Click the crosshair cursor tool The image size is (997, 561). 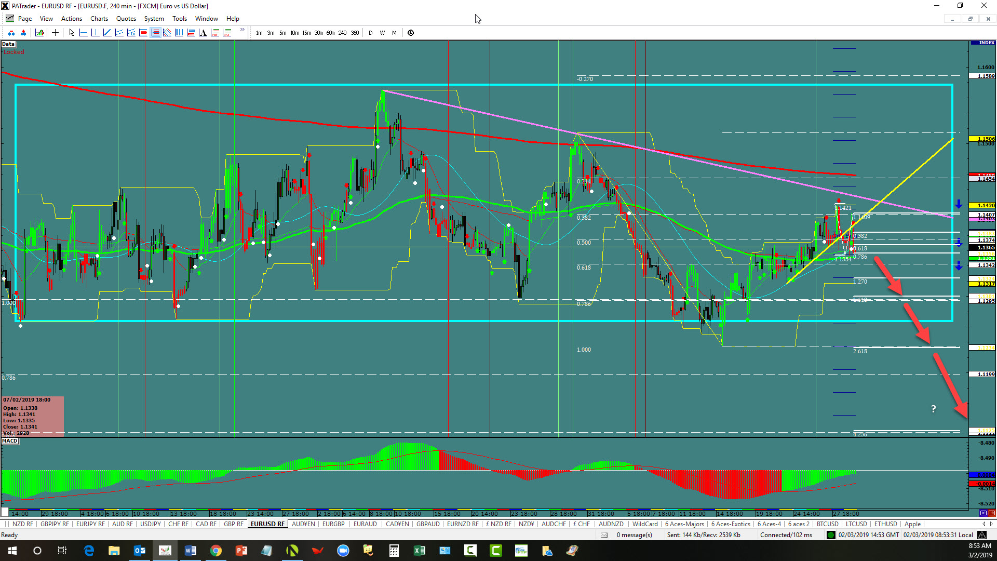click(x=55, y=33)
